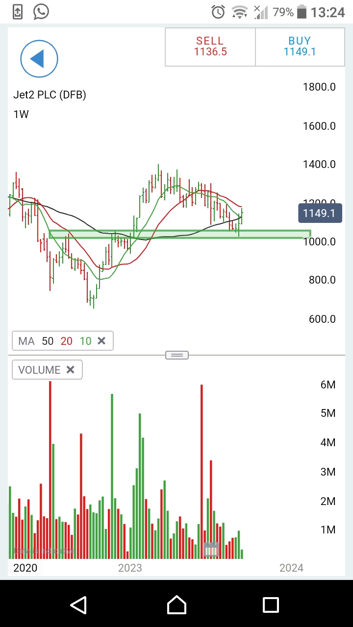The height and width of the screenshot is (627, 353).
Task: Click the 2020 date axis label
Action: (x=25, y=568)
